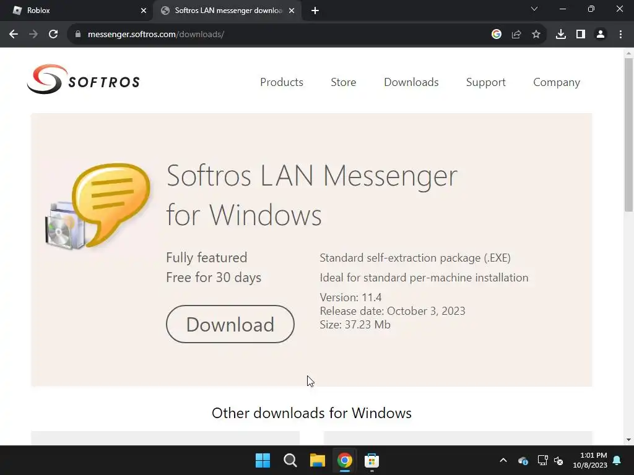Click the address bar URL
634x475 pixels.
point(155,35)
